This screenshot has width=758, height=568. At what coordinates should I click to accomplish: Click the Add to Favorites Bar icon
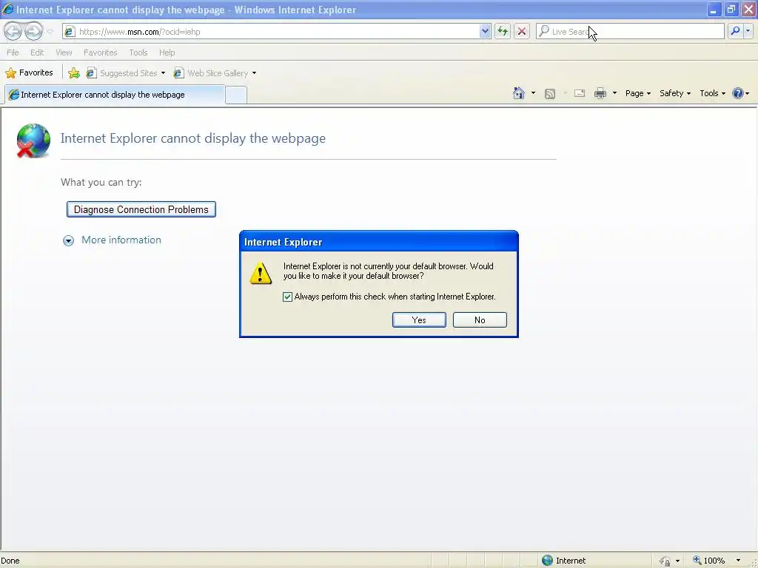[x=74, y=73]
